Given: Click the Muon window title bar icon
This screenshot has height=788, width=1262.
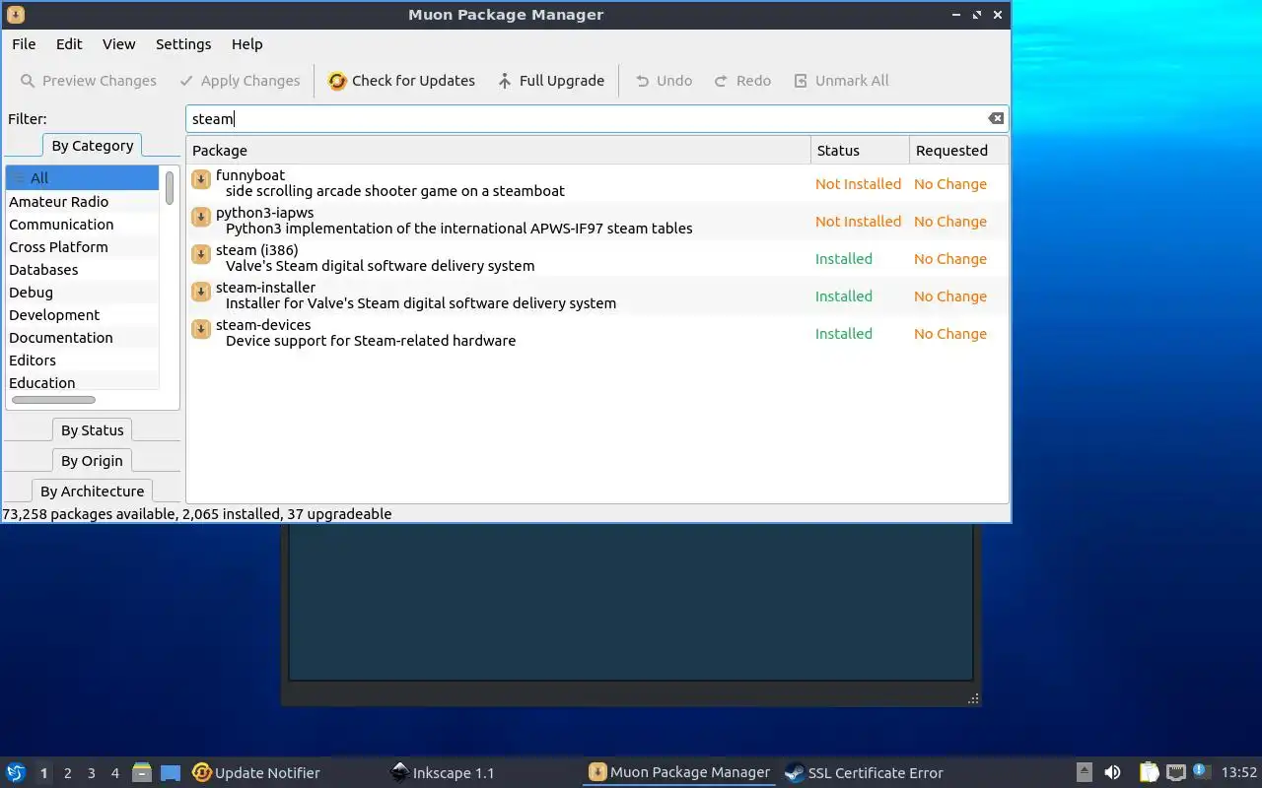Looking at the screenshot, I should click(x=15, y=15).
